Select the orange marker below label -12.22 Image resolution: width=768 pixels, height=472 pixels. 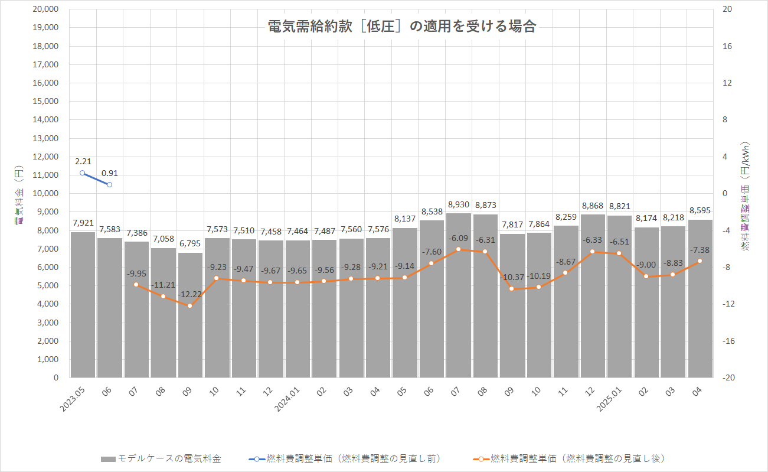pos(190,305)
